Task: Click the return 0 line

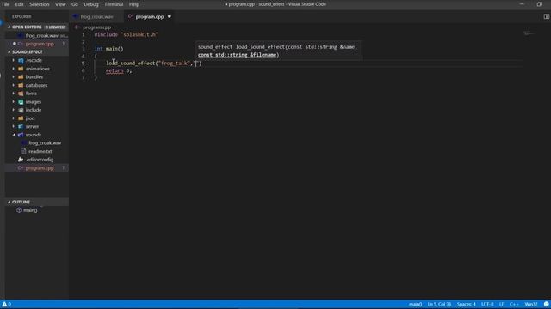Action: click(119, 70)
